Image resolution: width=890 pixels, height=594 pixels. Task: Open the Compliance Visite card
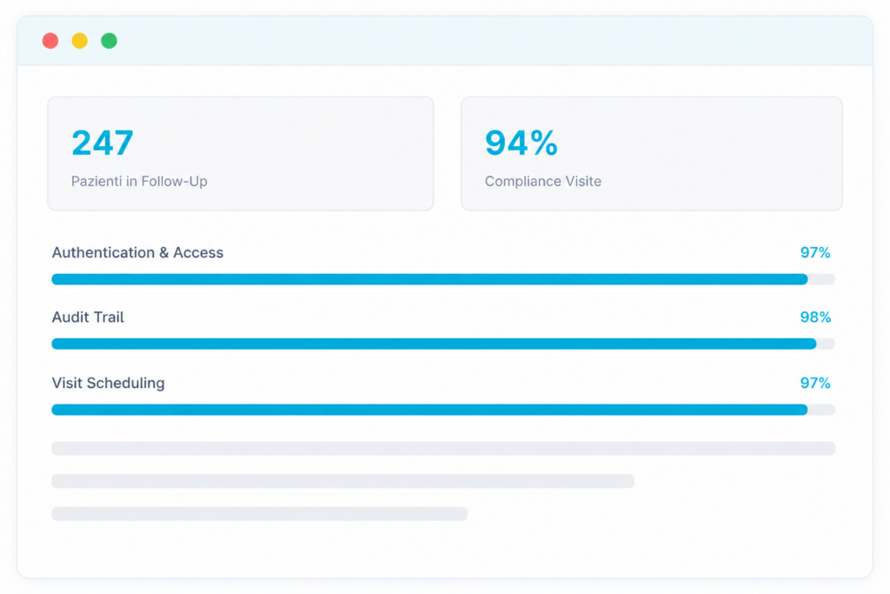[652, 153]
